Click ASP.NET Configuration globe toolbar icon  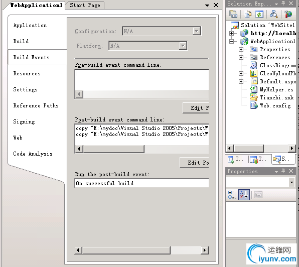pos(288,14)
